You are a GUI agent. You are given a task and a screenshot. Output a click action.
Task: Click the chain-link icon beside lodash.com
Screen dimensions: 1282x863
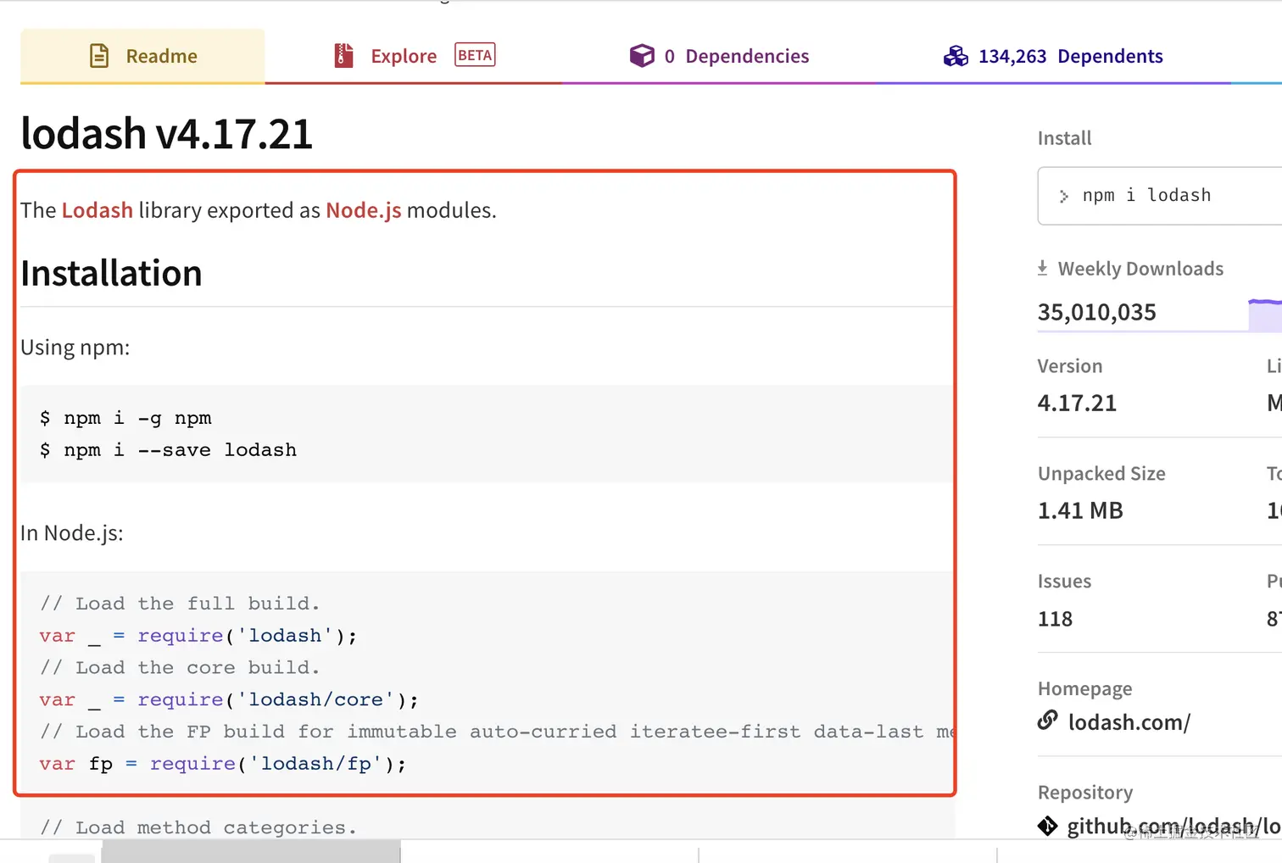[1048, 721]
